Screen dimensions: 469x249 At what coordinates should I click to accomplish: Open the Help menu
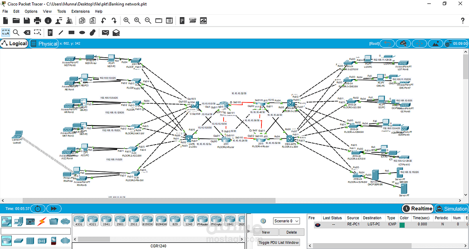tap(99, 11)
